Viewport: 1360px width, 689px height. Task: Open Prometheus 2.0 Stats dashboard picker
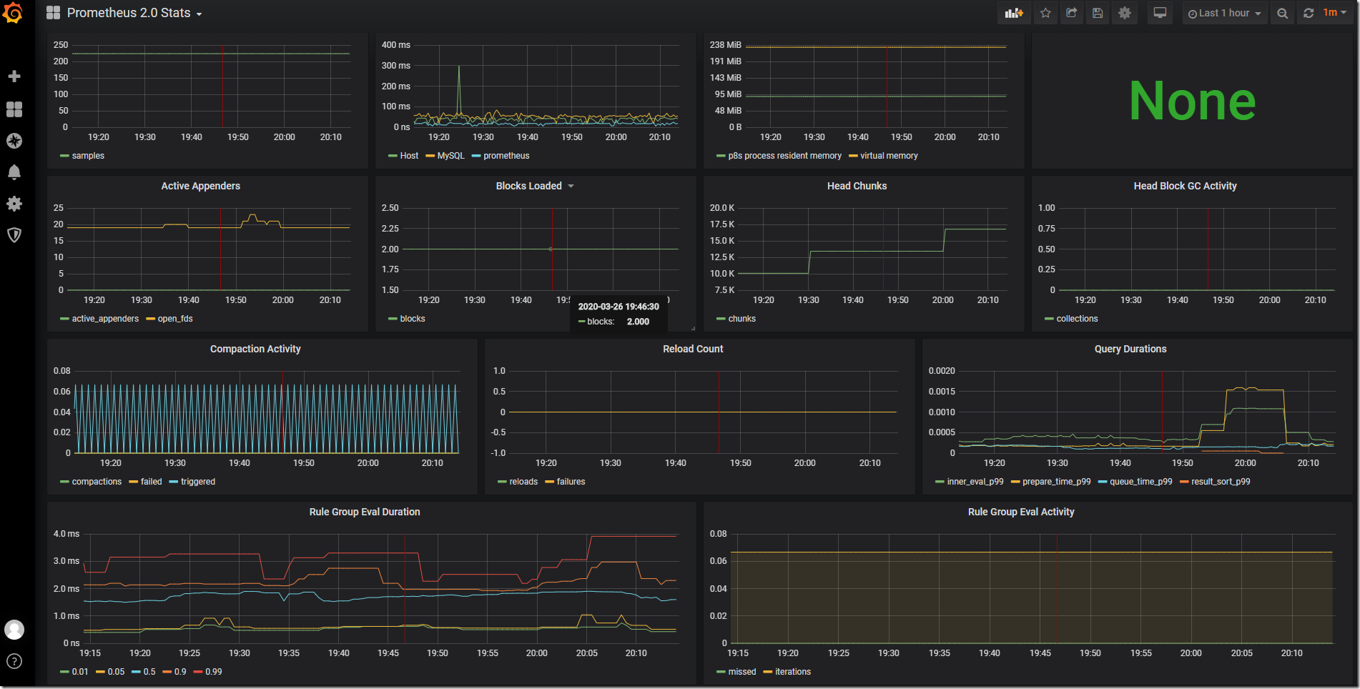(x=134, y=13)
